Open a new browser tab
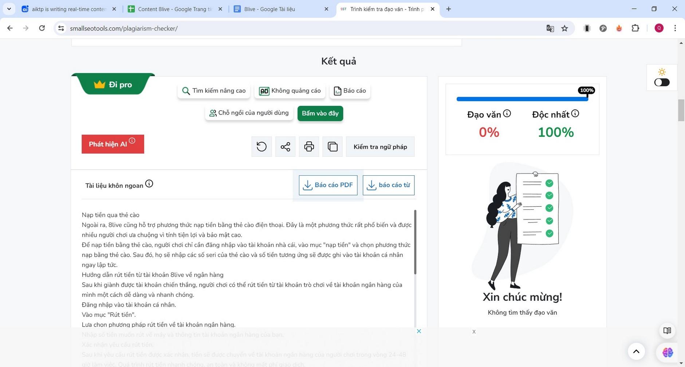Screen dimensions: 685x367 tap(449, 9)
